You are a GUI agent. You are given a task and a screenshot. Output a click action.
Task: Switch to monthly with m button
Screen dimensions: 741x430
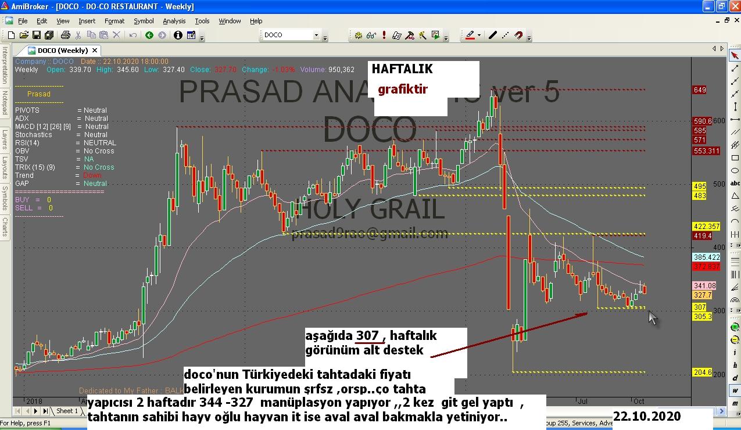tap(735, 403)
